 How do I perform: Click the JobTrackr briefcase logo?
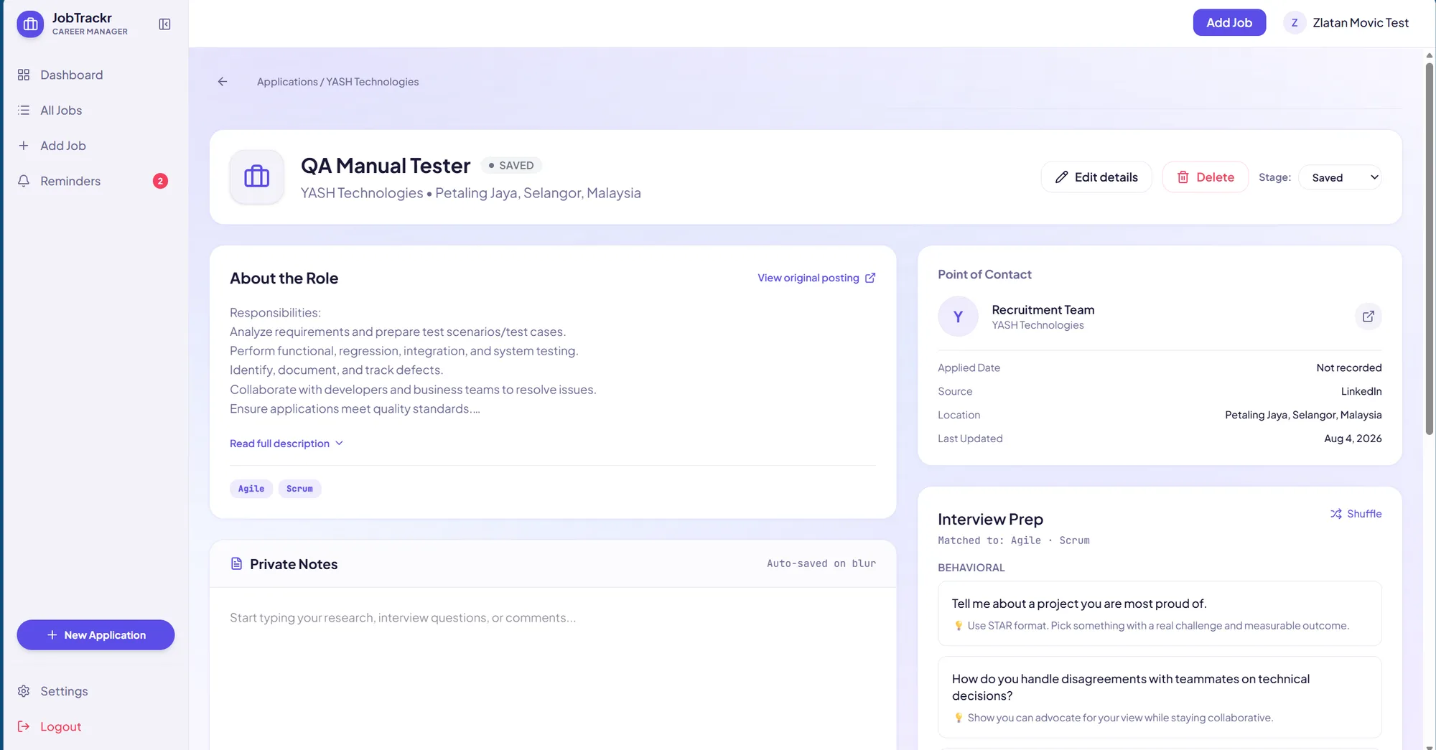coord(30,24)
